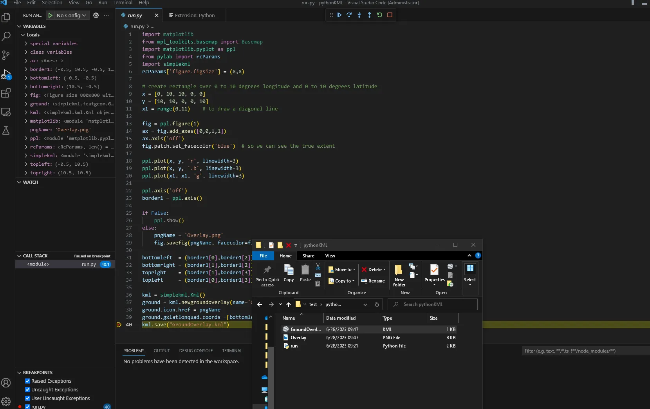Switch to the DEBUG CONSOLE tab
Screen dimensions: 650x409
tap(196, 351)
